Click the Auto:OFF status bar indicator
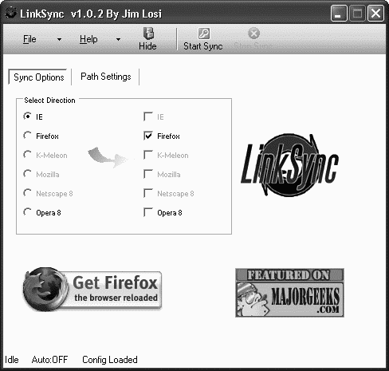The width and height of the screenshot is (389, 371). pyautogui.click(x=49, y=360)
